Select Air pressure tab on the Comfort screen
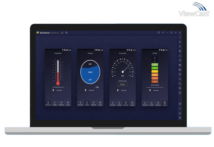214x147 pixels. click(158, 103)
